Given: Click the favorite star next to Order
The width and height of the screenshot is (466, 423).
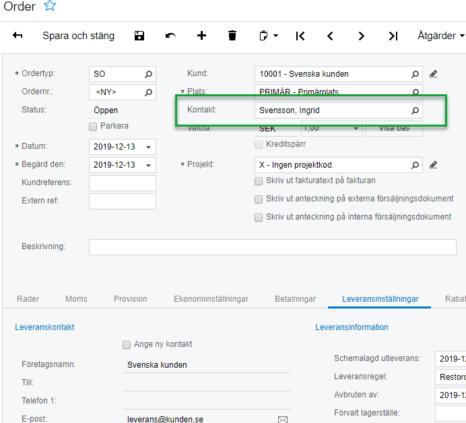Looking at the screenshot, I should [x=50, y=6].
